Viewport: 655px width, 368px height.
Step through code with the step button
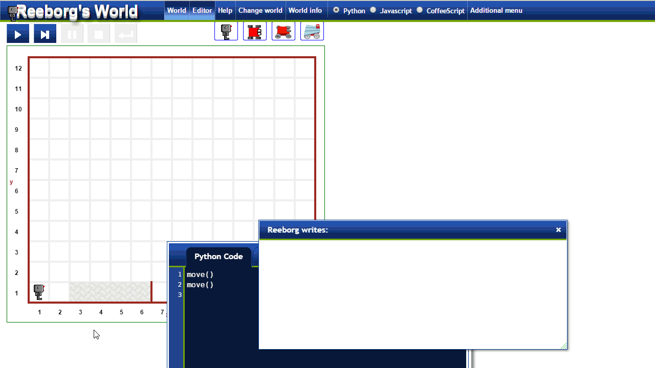[45, 34]
